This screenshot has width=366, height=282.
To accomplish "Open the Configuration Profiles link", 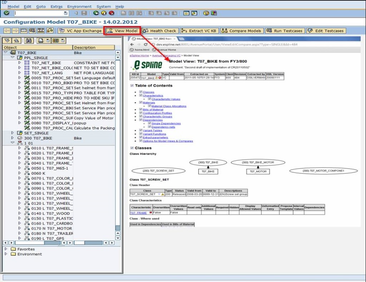I will click(x=157, y=113).
